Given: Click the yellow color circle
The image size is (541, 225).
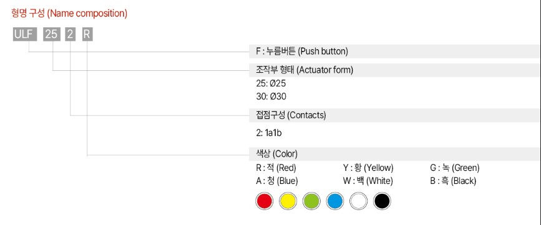Looking at the screenshot, I should click(x=288, y=201).
